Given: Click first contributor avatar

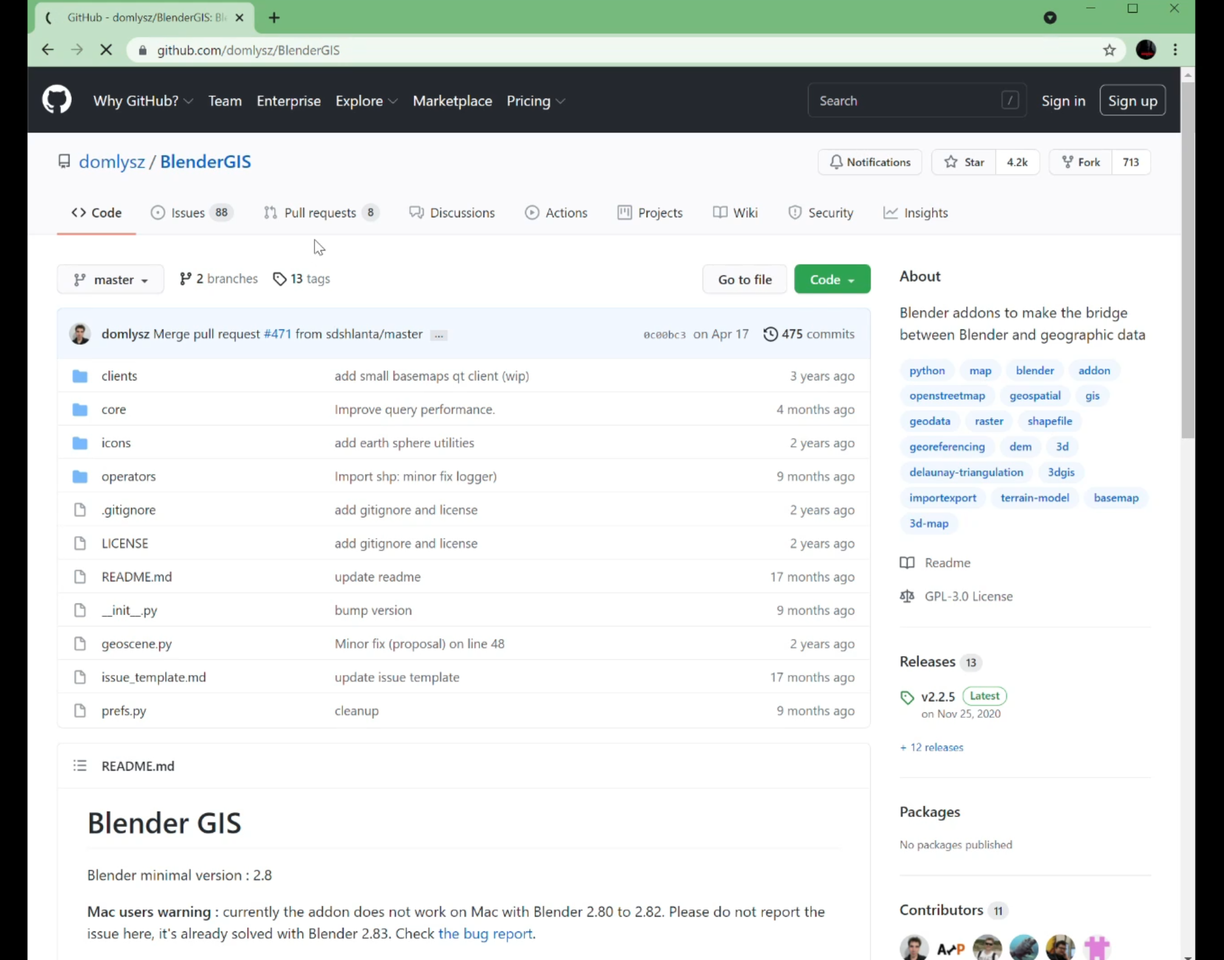Looking at the screenshot, I should point(913,948).
